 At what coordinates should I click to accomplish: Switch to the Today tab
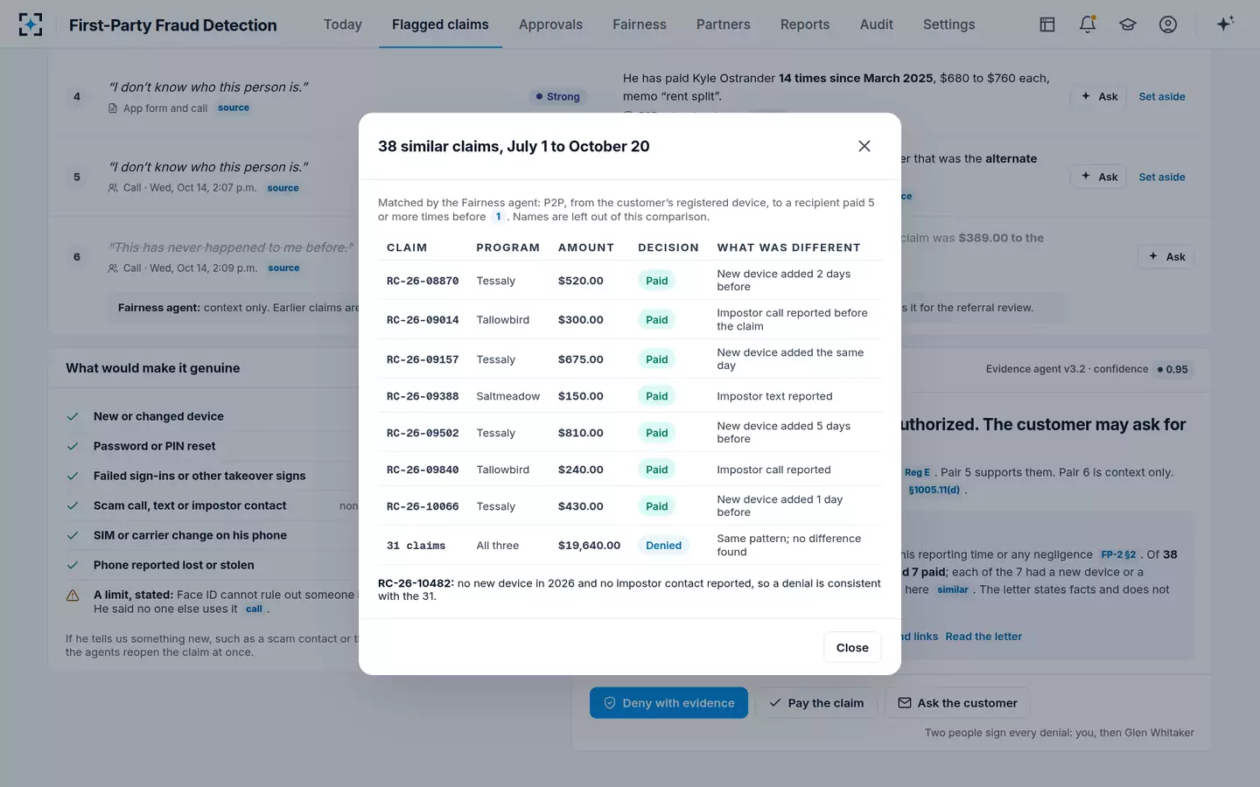pyautogui.click(x=343, y=24)
